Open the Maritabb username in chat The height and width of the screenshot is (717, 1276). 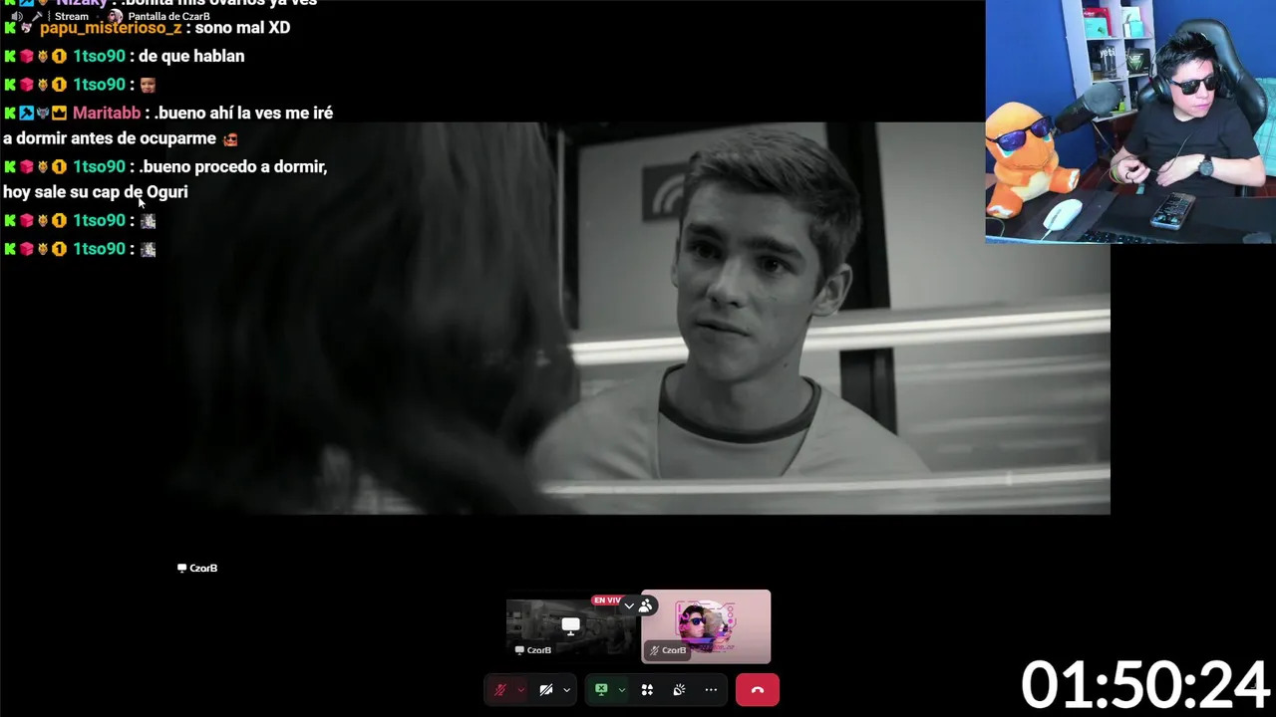click(x=107, y=114)
